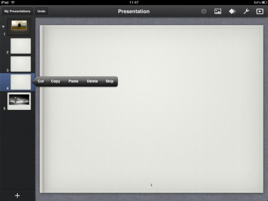The height and width of the screenshot is (201, 268).
Task: Tap the slide number 4 on canvas
Action: coord(151,185)
